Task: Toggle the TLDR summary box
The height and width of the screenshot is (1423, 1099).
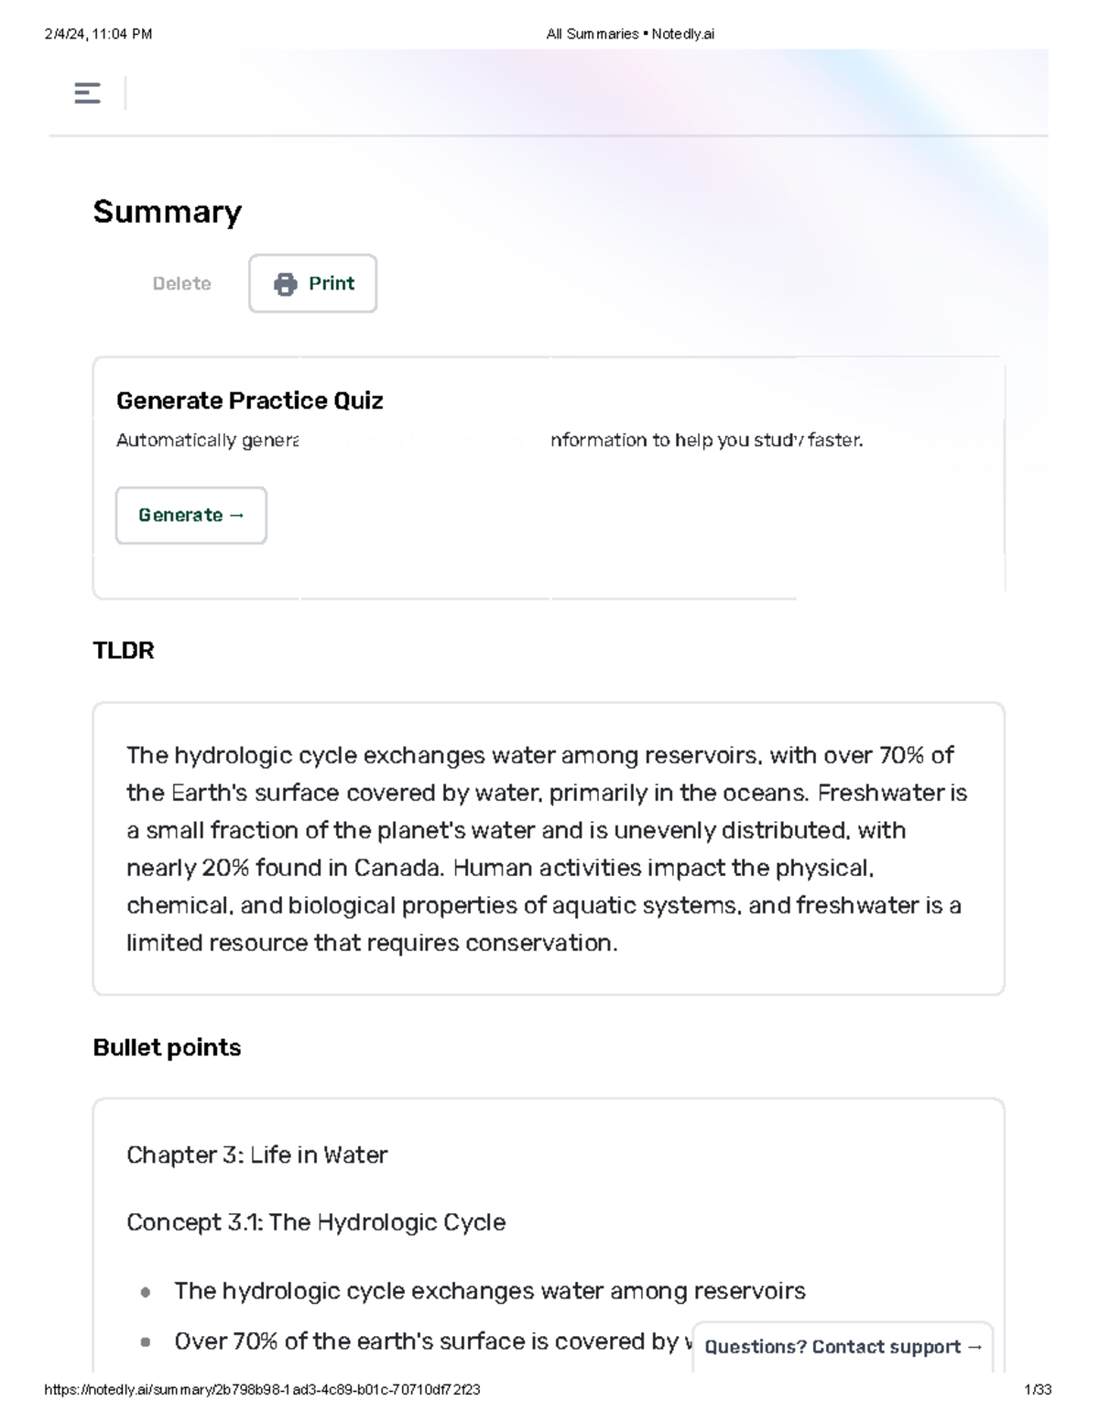Action: click(x=549, y=848)
